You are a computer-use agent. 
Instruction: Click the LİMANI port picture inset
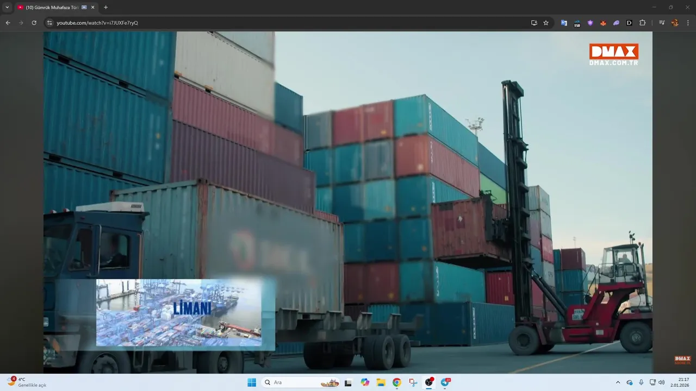point(179,313)
